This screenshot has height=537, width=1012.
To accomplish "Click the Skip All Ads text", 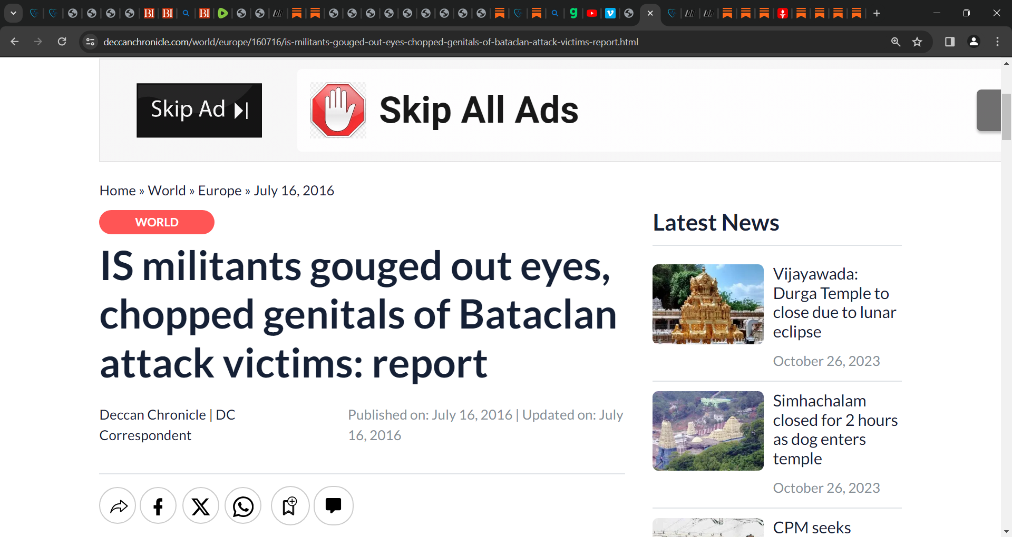I will click(x=479, y=110).
